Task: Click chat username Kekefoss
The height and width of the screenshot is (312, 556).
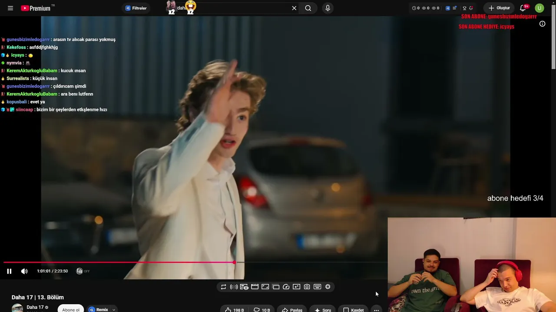Action: pyautogui.click(x=16, y=47)
